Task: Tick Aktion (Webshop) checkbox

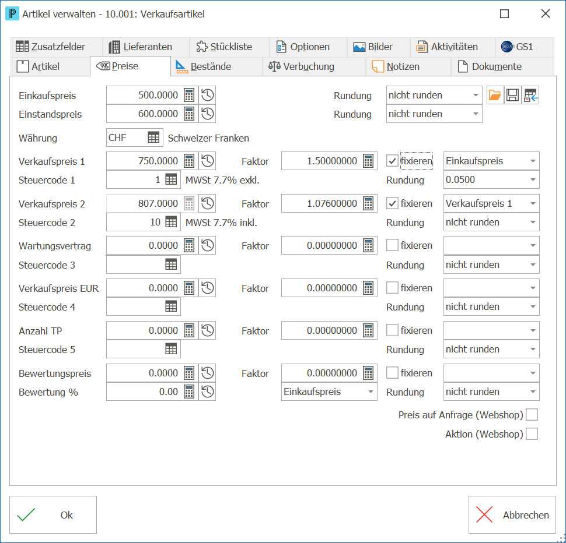Action: point(532,434)
